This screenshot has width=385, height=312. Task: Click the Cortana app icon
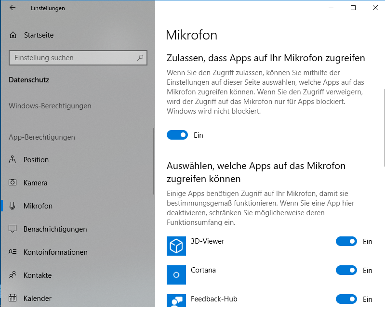(176, 275)
